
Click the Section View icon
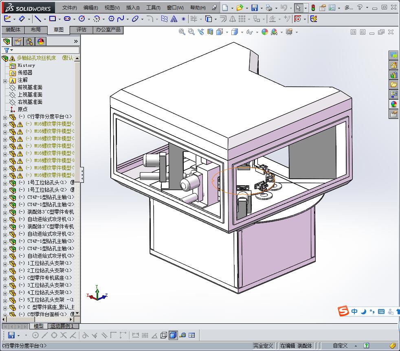pos(210,32)
